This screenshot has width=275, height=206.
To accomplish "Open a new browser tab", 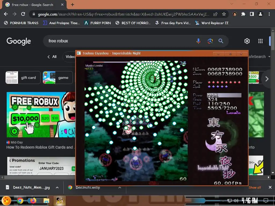I will click(x=73, y=5).
